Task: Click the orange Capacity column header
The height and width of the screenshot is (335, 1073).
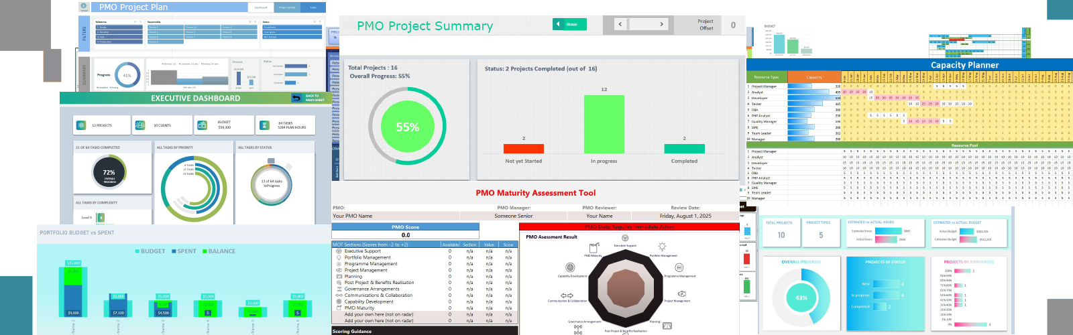Action: 813,77
